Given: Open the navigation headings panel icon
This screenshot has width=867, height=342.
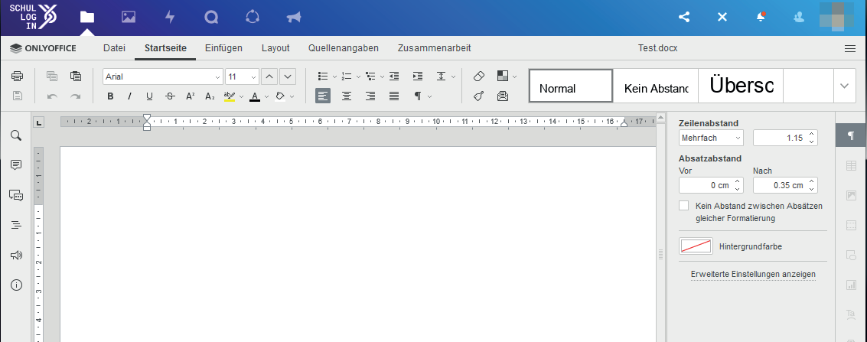Looking at the screenshot, I should click(x=16, y=225).
